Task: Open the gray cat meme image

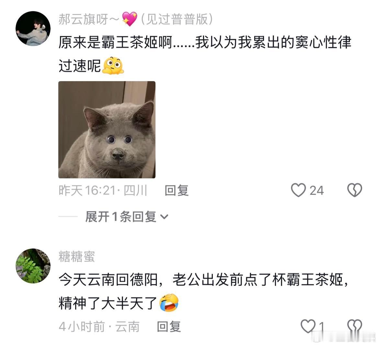Action: 107,130
